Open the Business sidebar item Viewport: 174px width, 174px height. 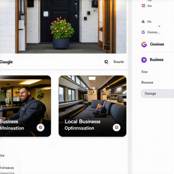(157, 60)
